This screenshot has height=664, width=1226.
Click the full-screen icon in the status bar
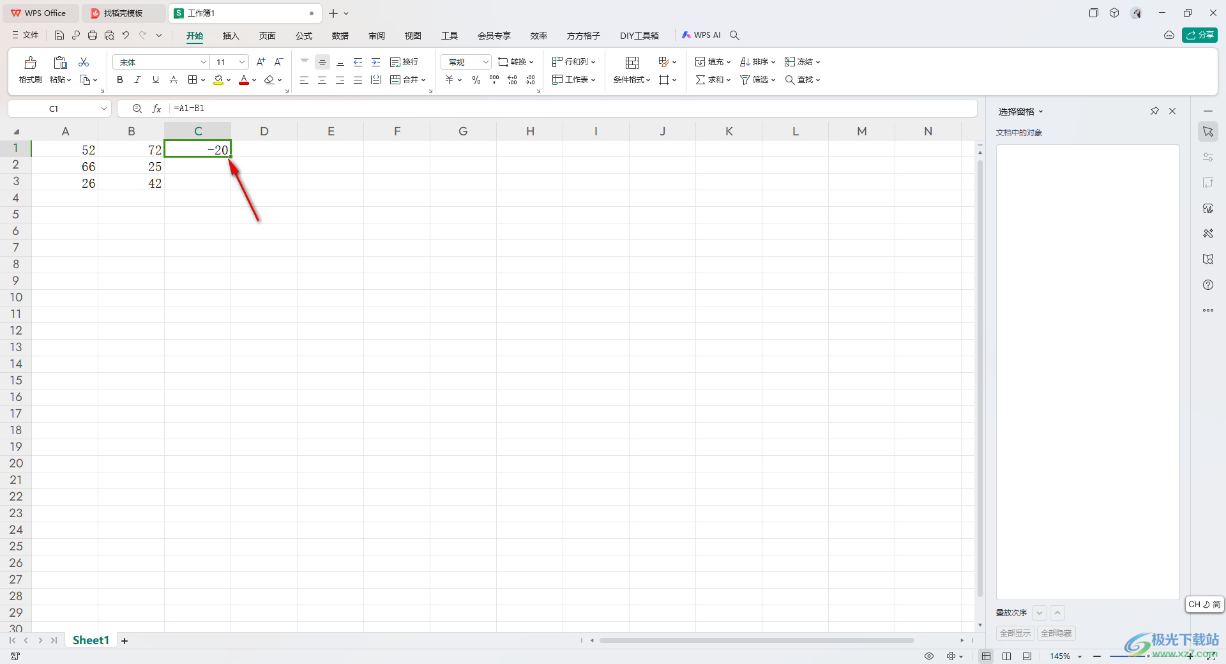[x=1211, y=656]
